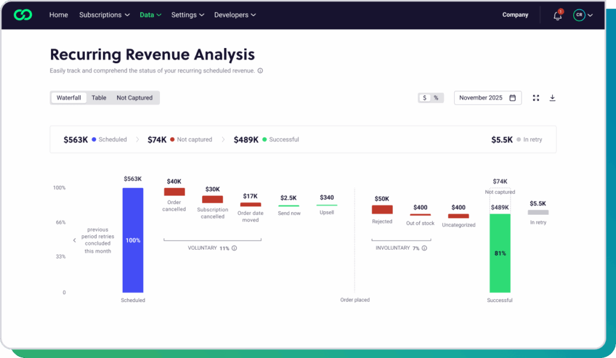
Task: Expand the Settings menu dropdown
Action: pos(187,15)
